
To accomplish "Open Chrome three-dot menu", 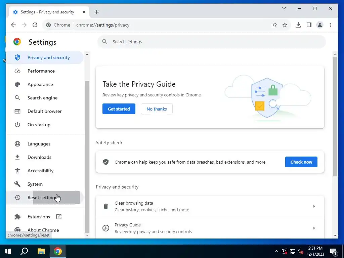I will [331, 25].
